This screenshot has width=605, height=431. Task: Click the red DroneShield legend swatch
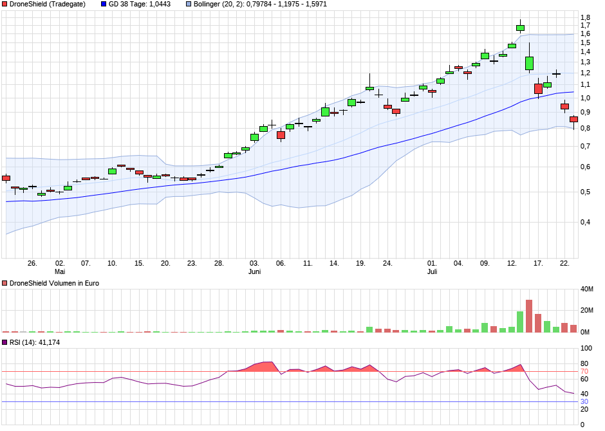tap(5, 4)
